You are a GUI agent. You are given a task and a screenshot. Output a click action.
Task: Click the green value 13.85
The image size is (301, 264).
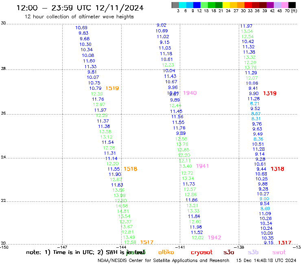[183, 150]
